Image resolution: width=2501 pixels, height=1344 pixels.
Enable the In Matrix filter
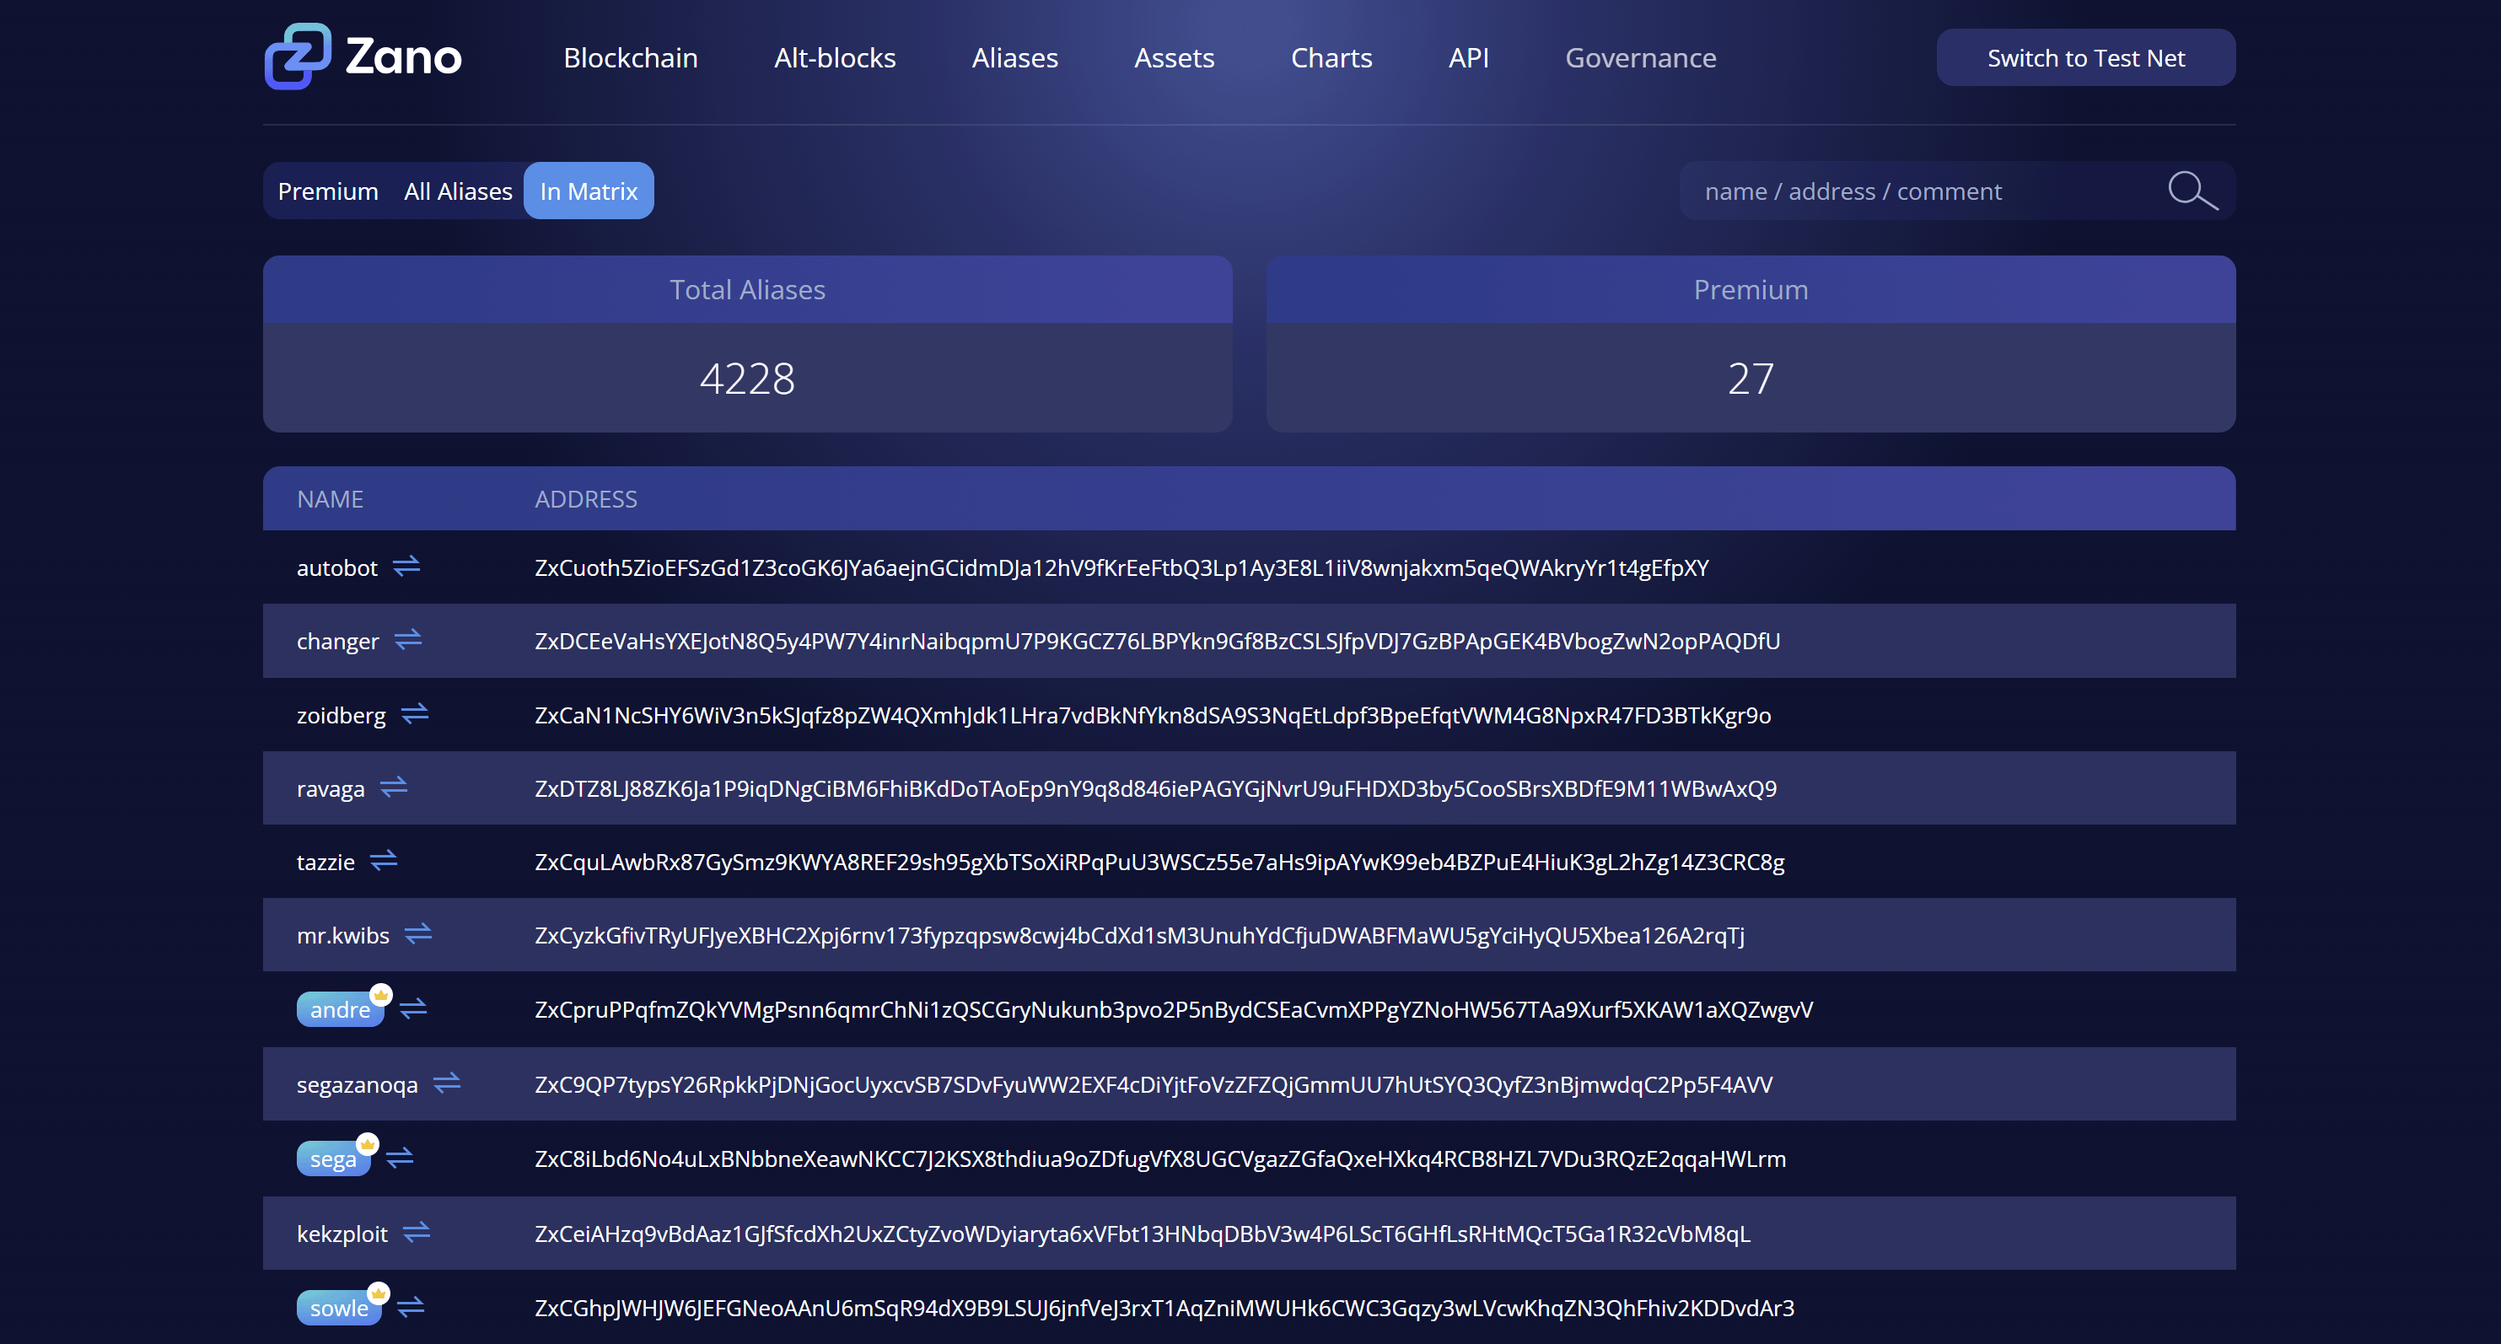pos(589,191)
